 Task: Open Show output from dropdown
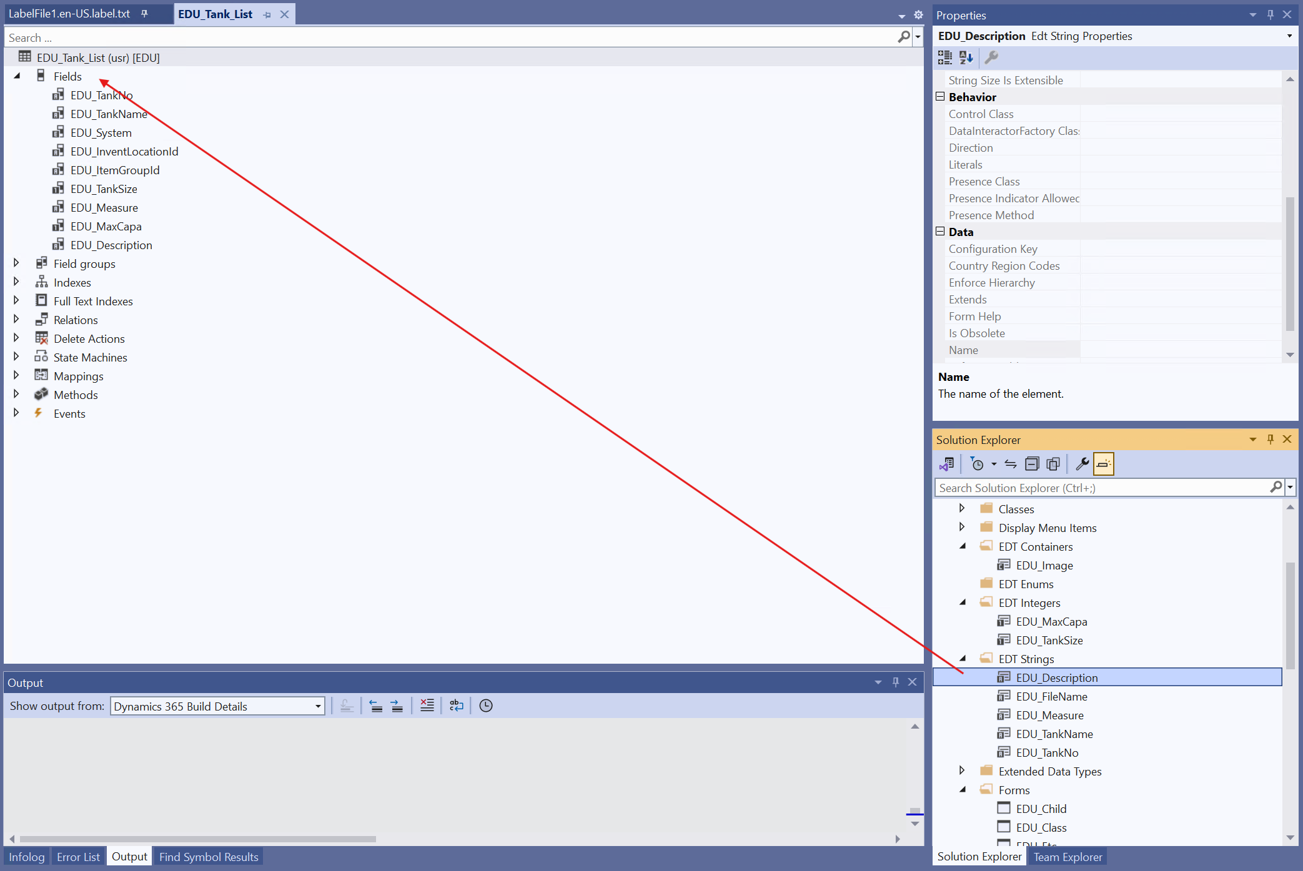coord(318,706)
